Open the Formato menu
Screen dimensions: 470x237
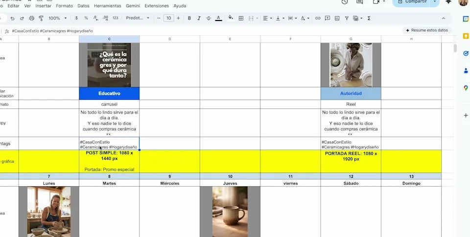(64, 6)
